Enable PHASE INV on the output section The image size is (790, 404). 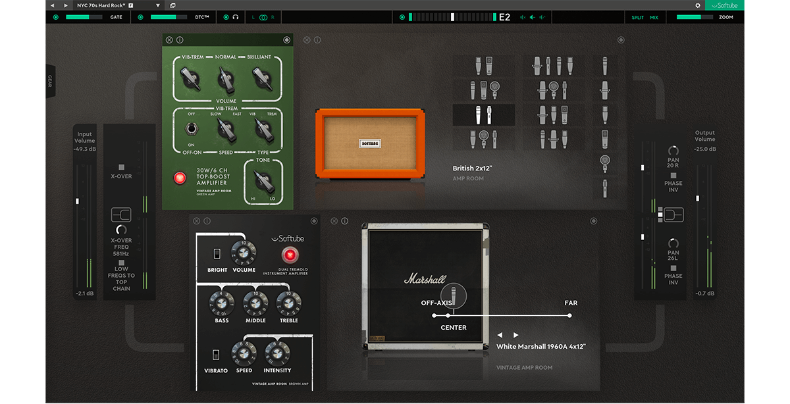(673, 175)
